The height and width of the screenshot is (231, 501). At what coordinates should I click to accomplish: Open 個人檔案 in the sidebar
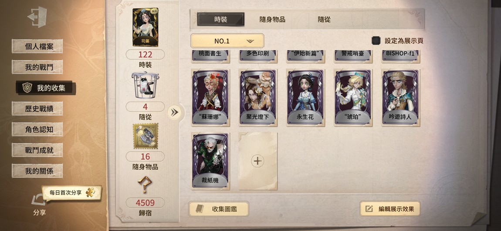click(37, 46)
